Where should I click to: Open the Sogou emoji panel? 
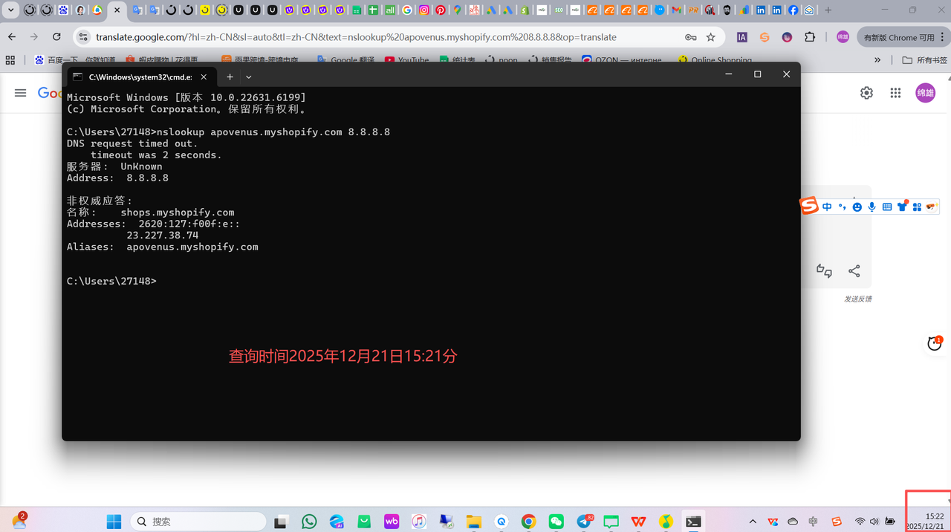click(x=857, y=207)
